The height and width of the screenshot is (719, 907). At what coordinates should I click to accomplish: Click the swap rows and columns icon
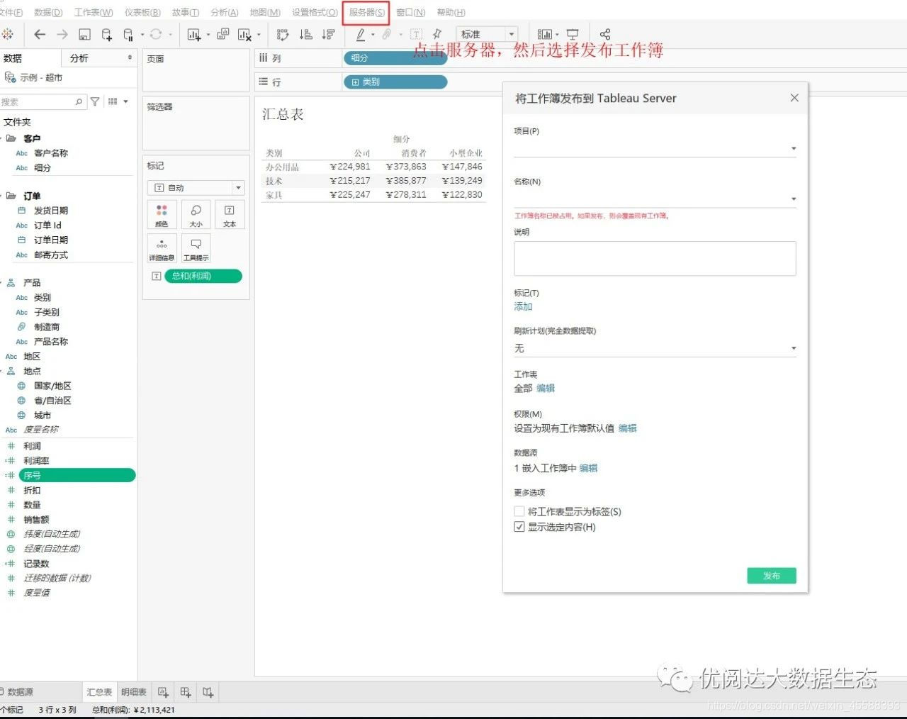(x=283, y=34)
